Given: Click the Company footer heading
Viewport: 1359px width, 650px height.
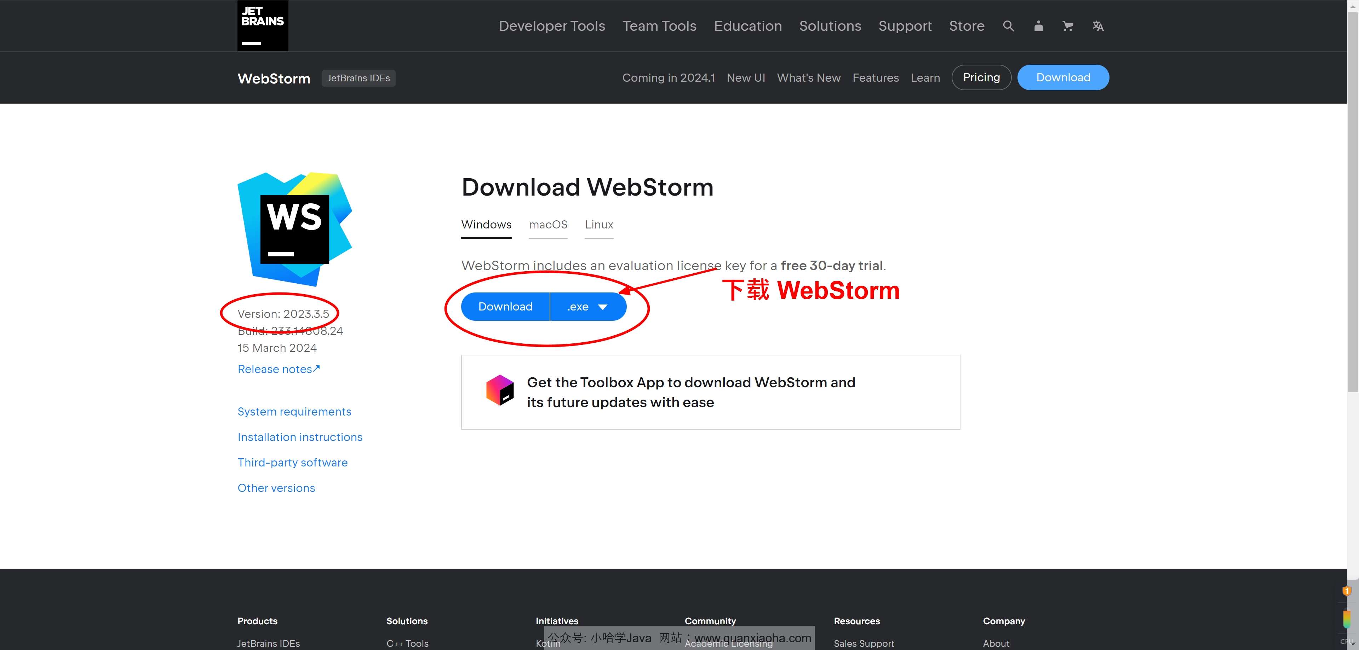Looking at the screenshot, I should (1003, 621).
